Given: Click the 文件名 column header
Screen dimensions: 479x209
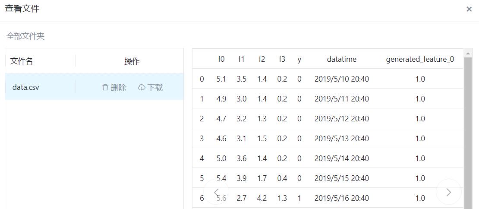Looking at the screenshot, I should (22, 61).
